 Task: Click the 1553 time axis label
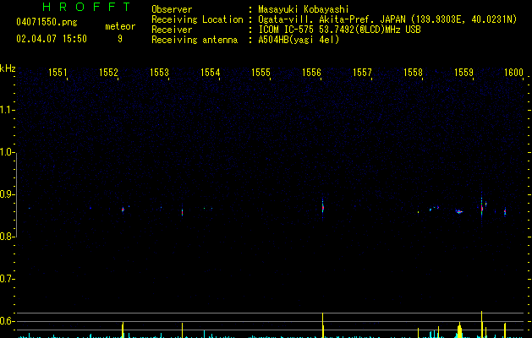160,73
